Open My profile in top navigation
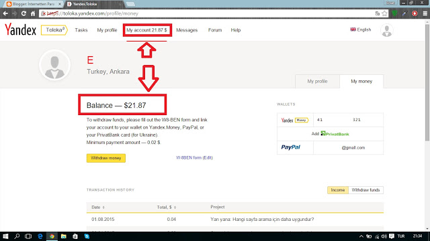The height and width of the screenshot is (241, 430). click(x=107, y=30)
